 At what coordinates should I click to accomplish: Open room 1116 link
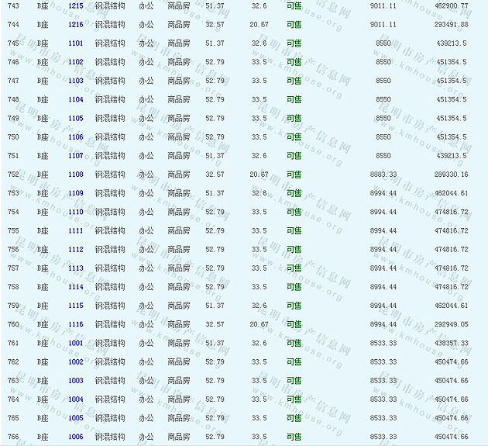click(x=75, y=324)
